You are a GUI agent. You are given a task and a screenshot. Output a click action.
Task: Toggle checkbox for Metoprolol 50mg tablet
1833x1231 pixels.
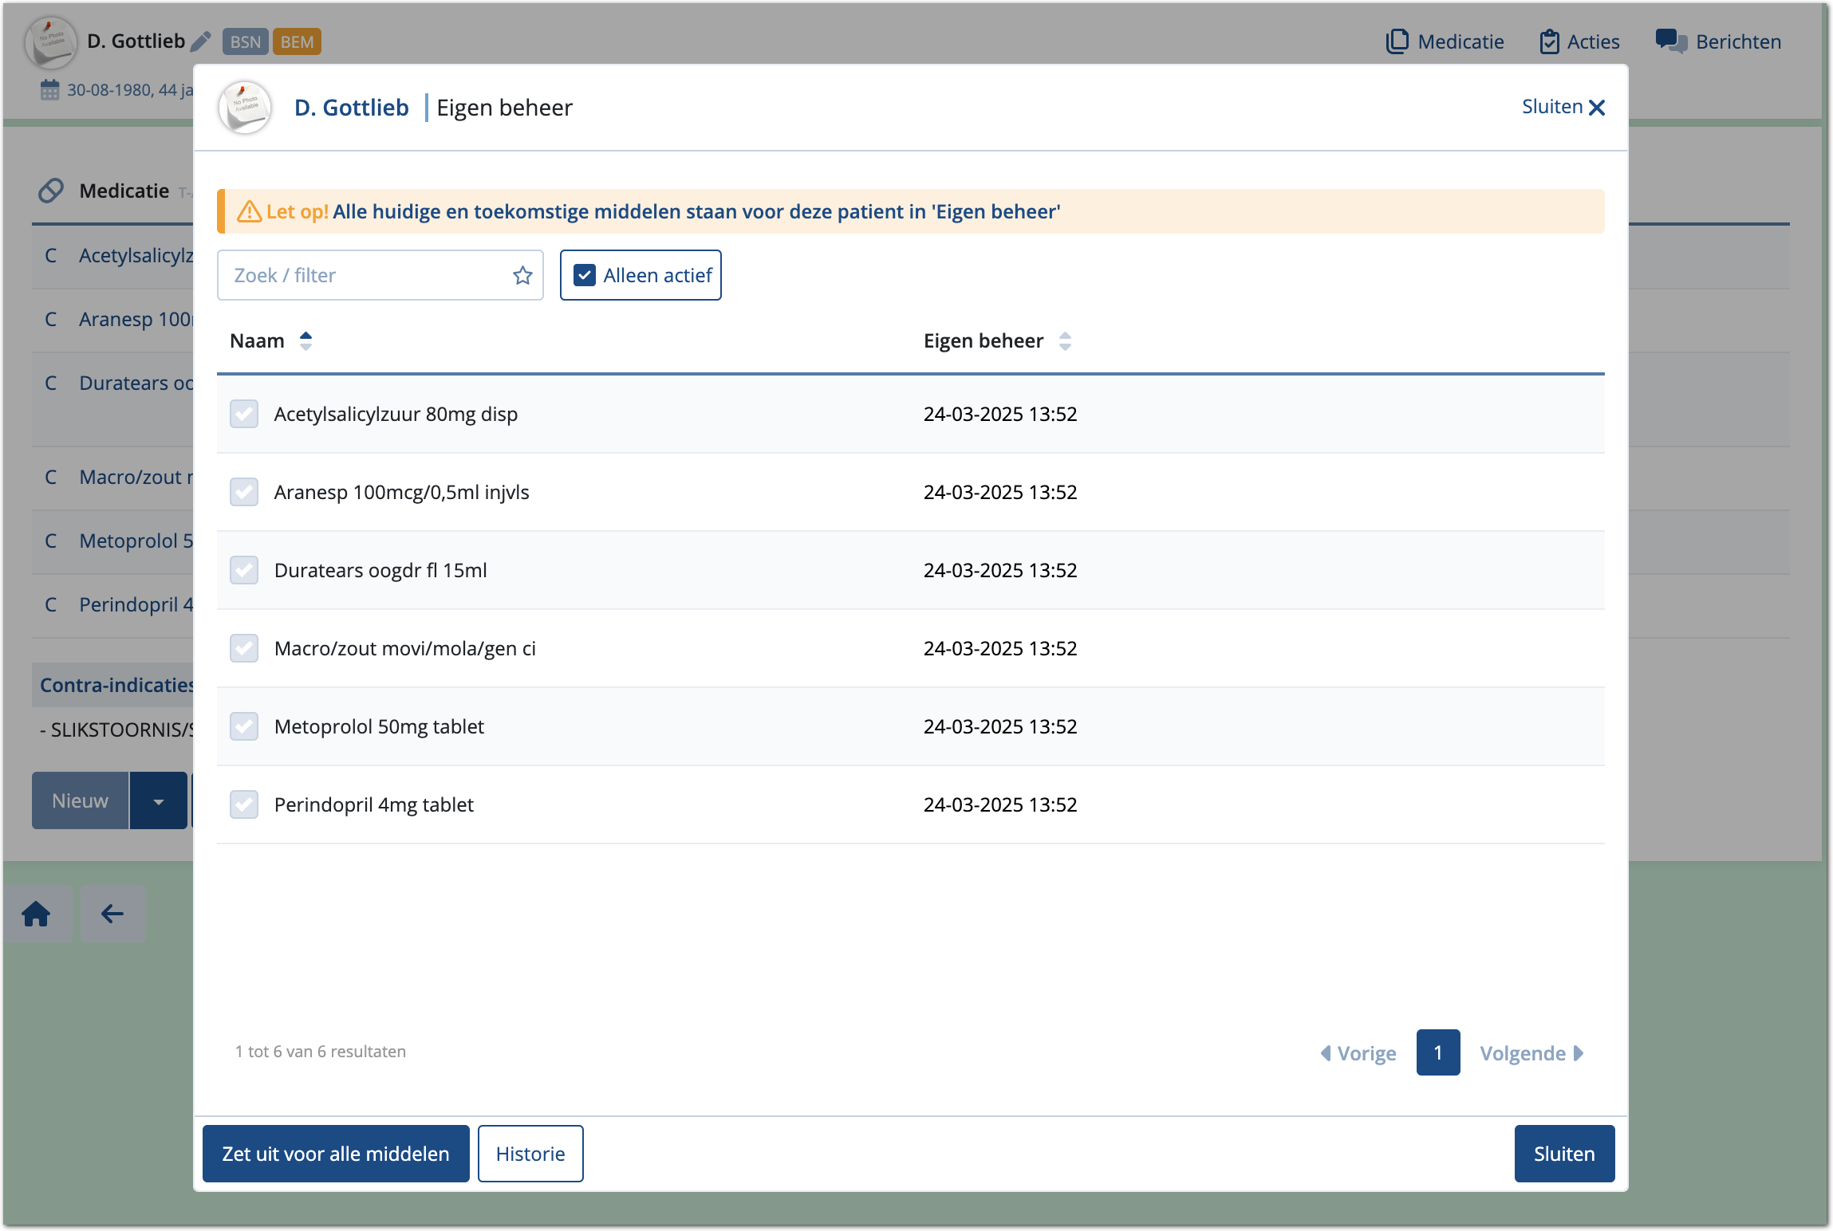(244, 727)
